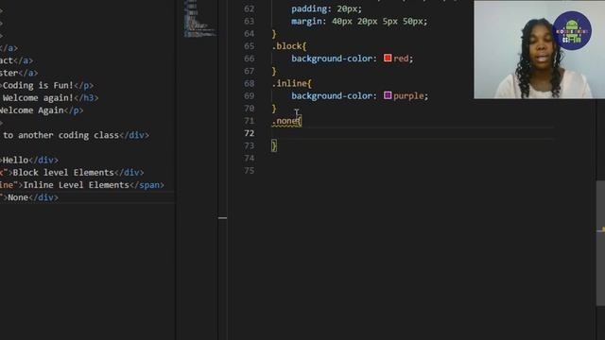This screenshot has height=340, width=605.
Task: Click the left editor scrollbar marker
Action: [x=223, y=218]
